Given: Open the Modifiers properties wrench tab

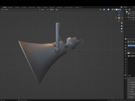Looking at the screenshot, I should click(x=125, y=62).
